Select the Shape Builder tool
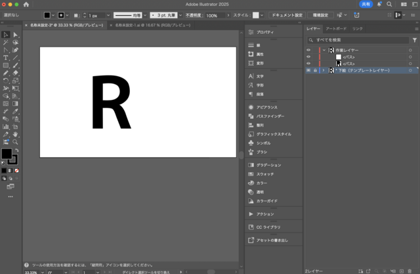 coord(6,96)
